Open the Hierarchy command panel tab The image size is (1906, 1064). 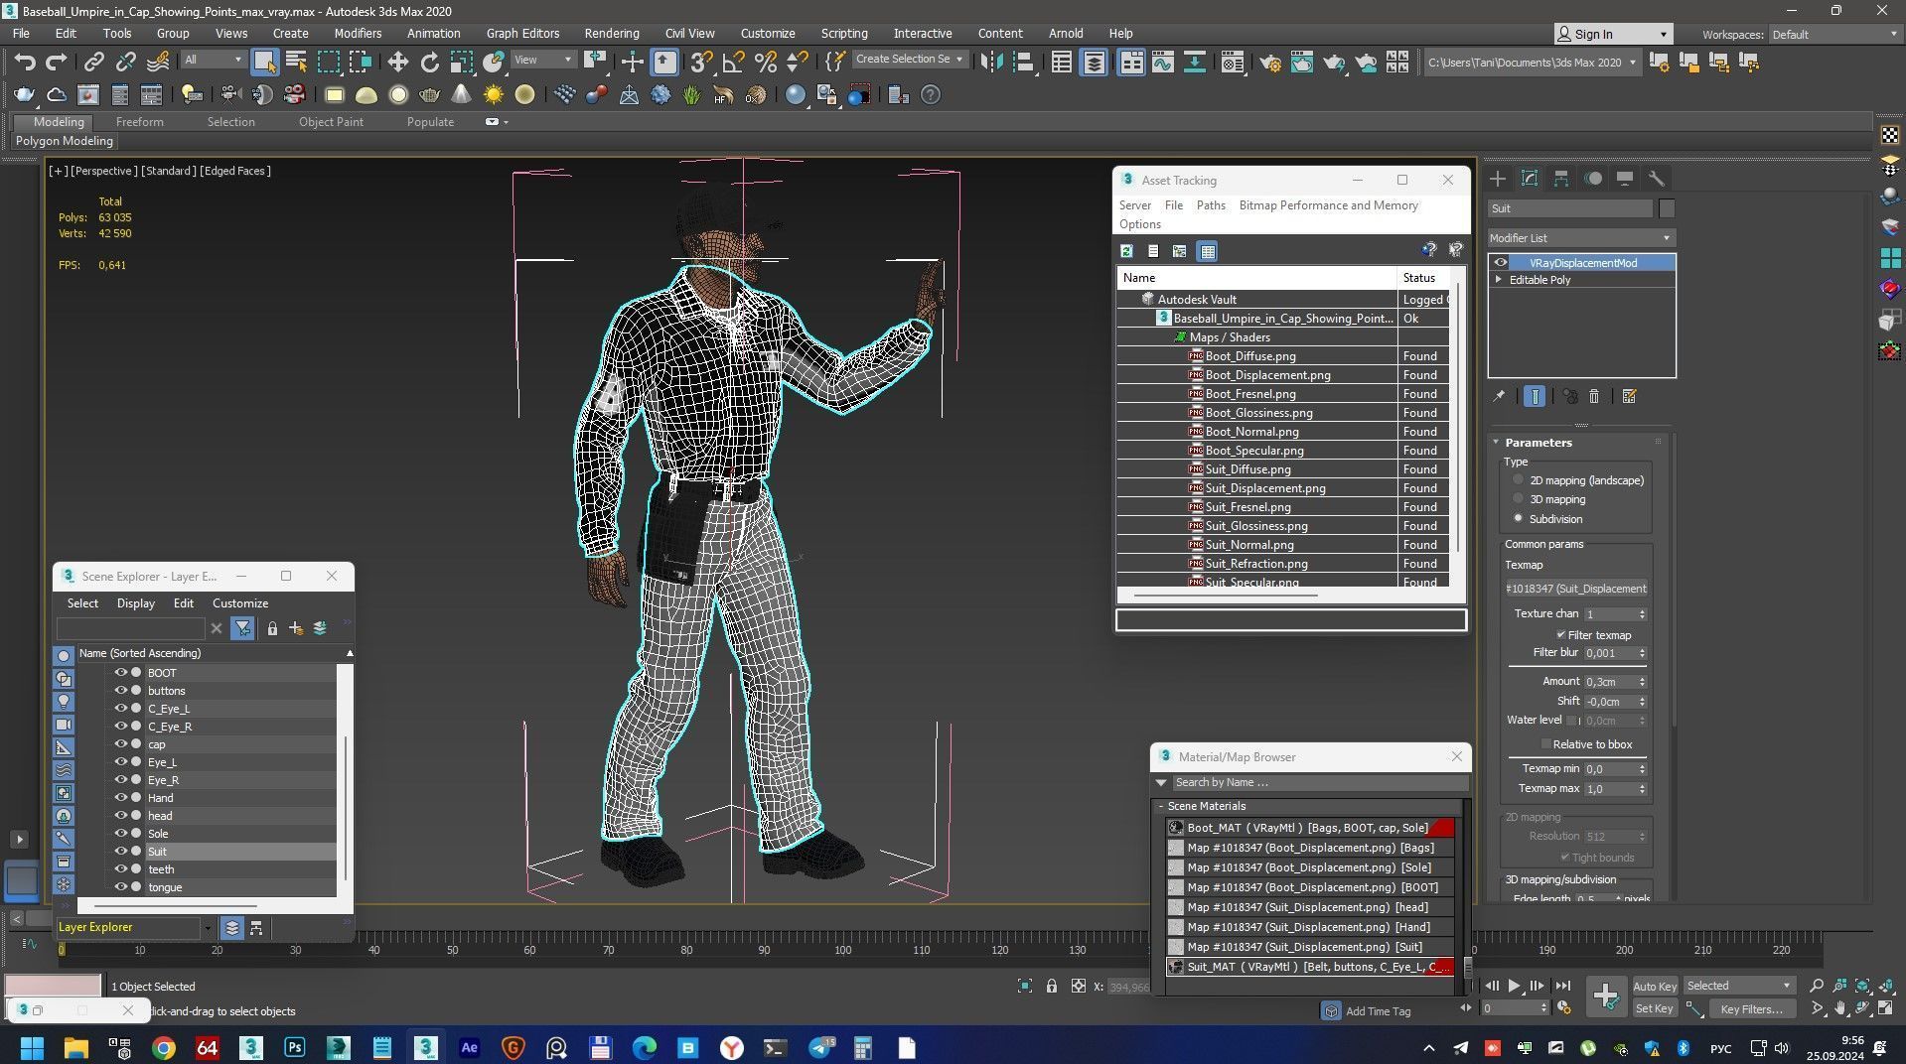[x=1561, y=179]
